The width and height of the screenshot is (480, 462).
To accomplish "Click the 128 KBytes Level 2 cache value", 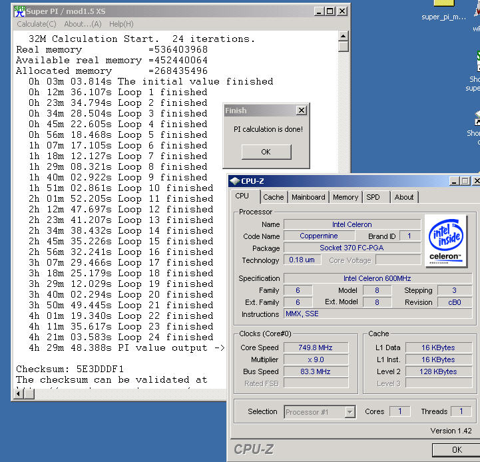I will 438,371.
